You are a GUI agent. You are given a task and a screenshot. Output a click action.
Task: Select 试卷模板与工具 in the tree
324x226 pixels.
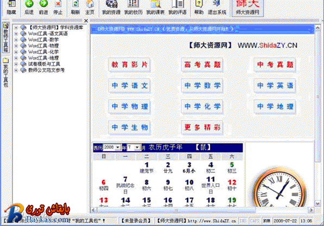coord(44,64)
